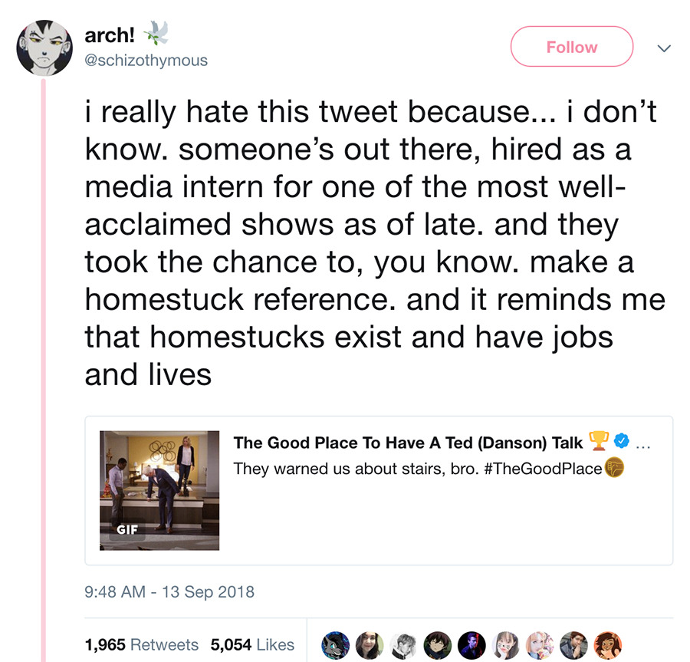The height and width of the screenshot is (662, 690).
Task: Expand the tweet options chevron
Action: [664, 48]
